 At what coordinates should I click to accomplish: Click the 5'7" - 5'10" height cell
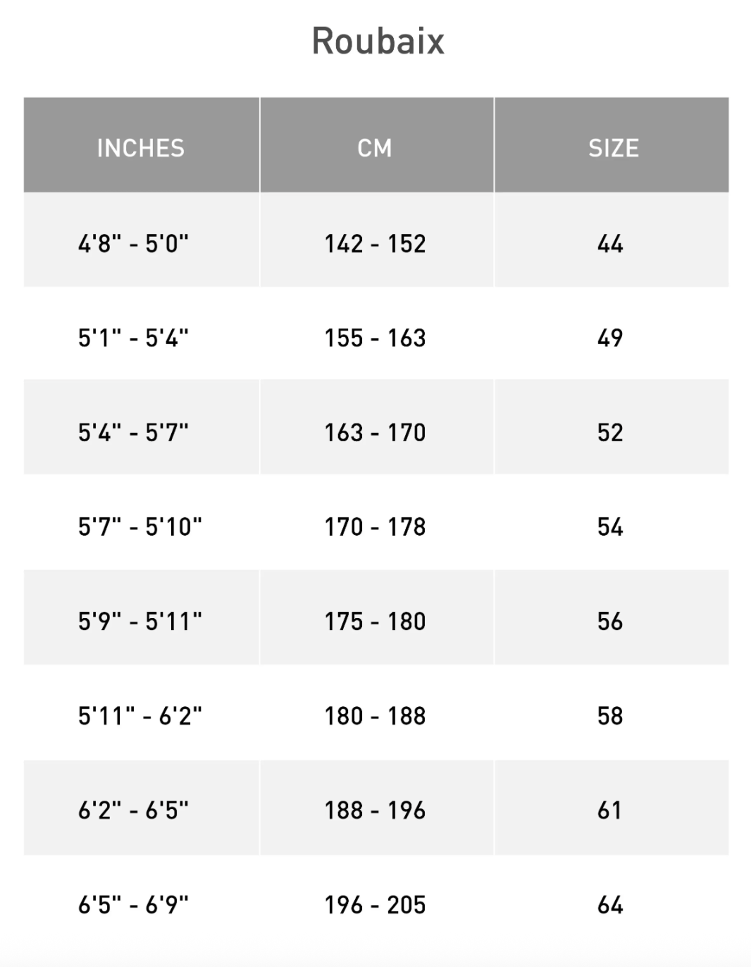click(140, 526)
